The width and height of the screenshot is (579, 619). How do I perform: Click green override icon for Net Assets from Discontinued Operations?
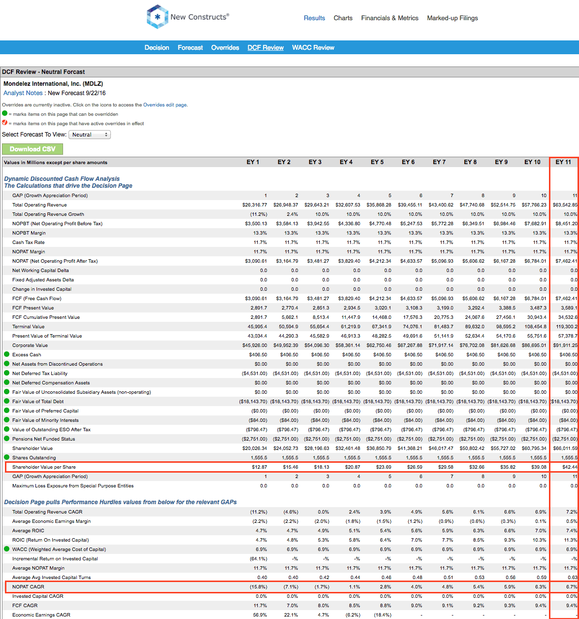coord(7,364)
